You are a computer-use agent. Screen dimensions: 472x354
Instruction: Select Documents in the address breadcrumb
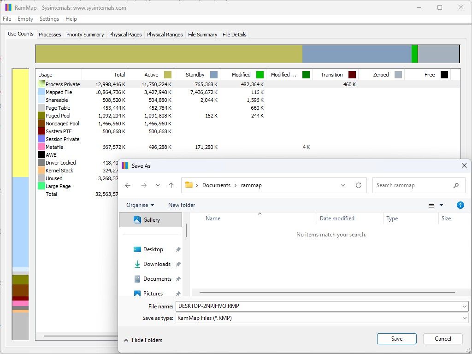click(216, 185)
